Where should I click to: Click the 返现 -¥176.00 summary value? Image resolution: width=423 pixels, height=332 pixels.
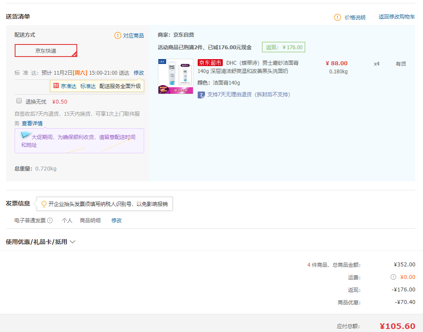tap(403, 290)
